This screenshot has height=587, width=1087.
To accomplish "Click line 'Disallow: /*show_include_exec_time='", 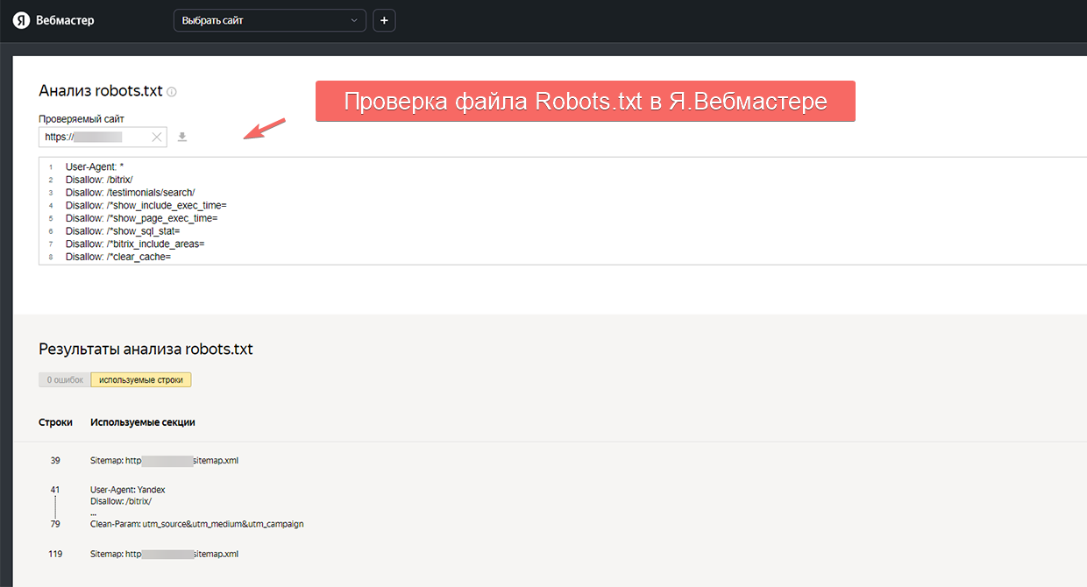I will (146, 205).
